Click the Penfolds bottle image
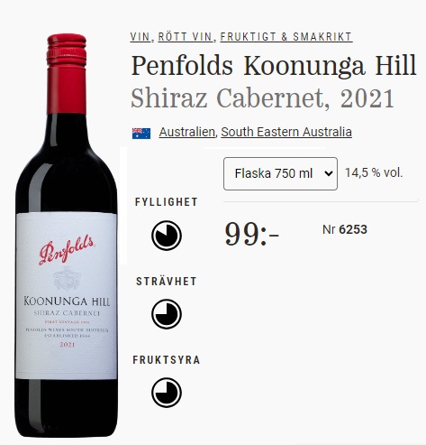Viewport: 426px width, 445px height. pos(67,236)
